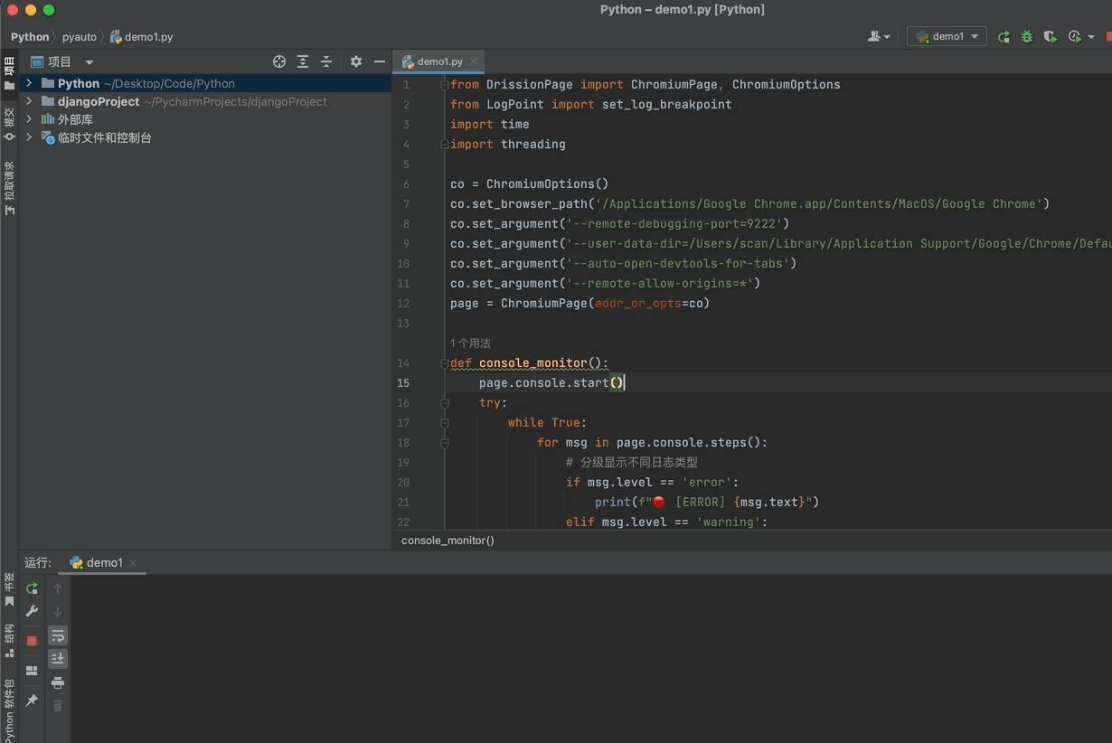The image size is (1112, 743).
Task: Fold the try block at line 16
Action: pyautogui.click(x=444, y=403)
